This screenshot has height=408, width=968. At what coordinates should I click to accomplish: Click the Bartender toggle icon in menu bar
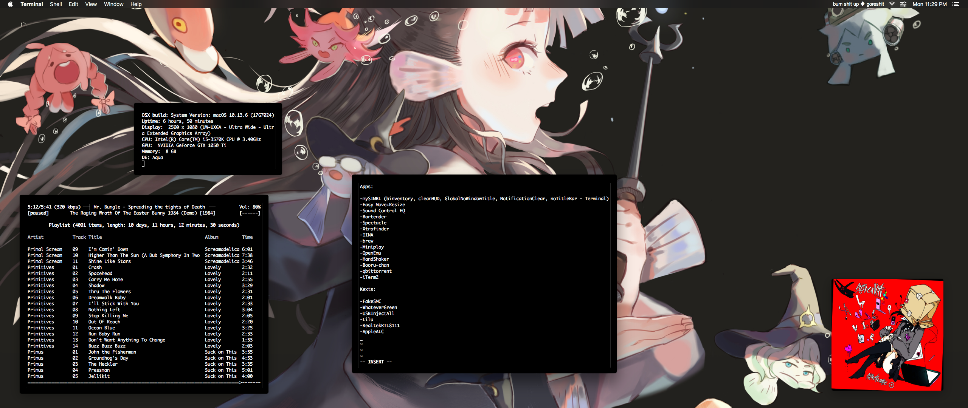903,4
